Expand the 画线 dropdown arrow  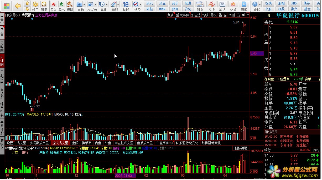click(118, 4)
